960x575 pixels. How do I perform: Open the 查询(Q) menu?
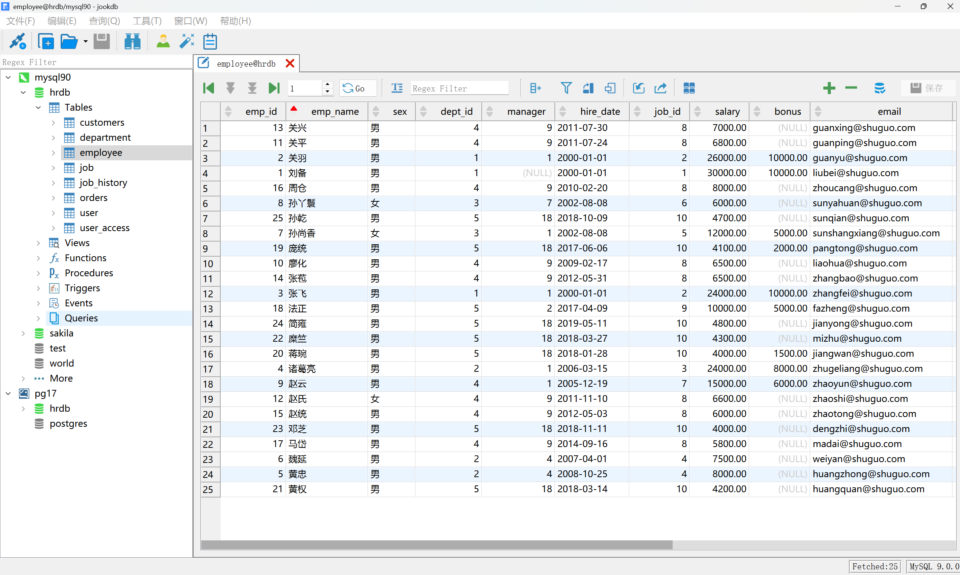[104, 21]
